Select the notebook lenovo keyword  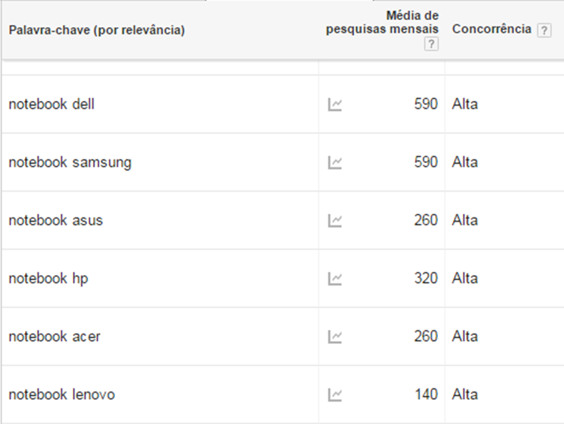click(61, 394)
